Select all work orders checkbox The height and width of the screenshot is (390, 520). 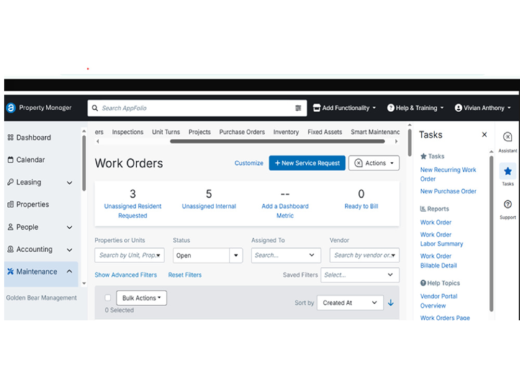[x=108, y=298]
